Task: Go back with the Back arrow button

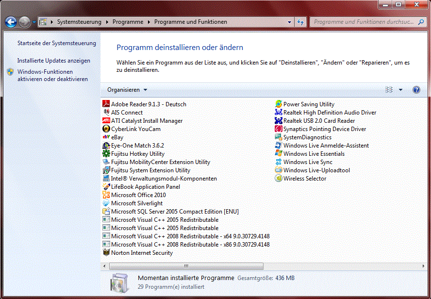Action: coord(11,22)
